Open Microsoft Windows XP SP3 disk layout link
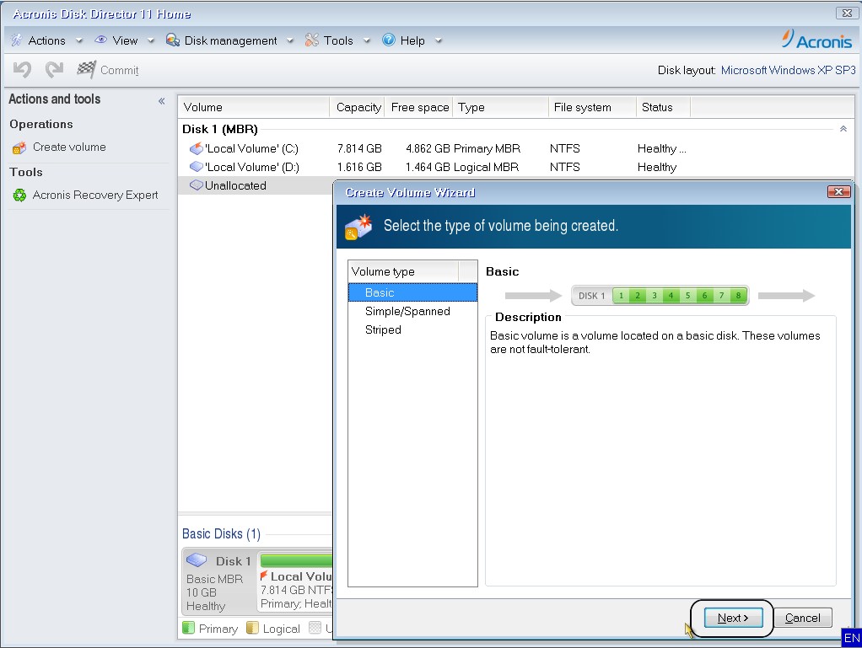This screenshot has width=862, height=648. pyautogui.click(x=788, y=71)
